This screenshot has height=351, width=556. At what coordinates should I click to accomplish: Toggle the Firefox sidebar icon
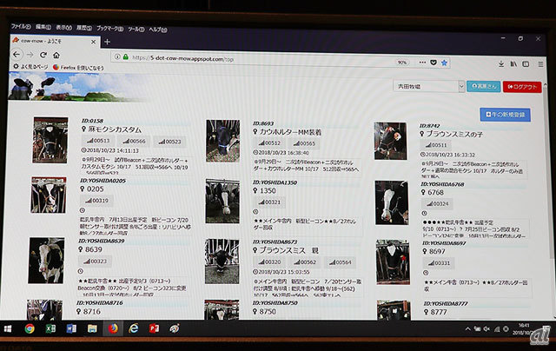point(526,64)
